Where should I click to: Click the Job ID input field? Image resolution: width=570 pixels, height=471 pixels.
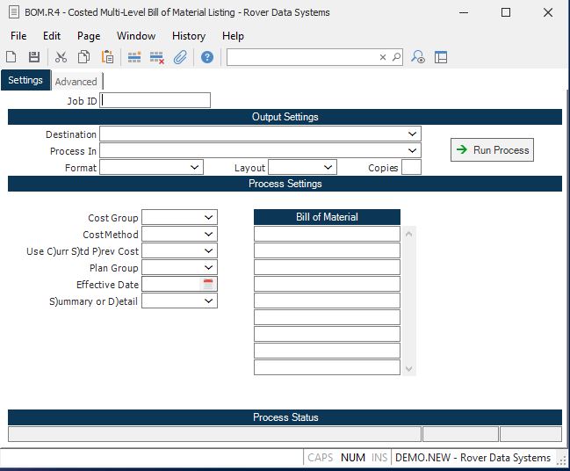tap(155, 100)
